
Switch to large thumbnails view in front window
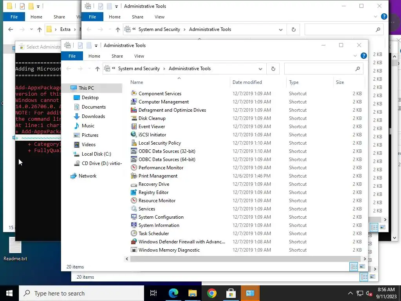point(362,267)
